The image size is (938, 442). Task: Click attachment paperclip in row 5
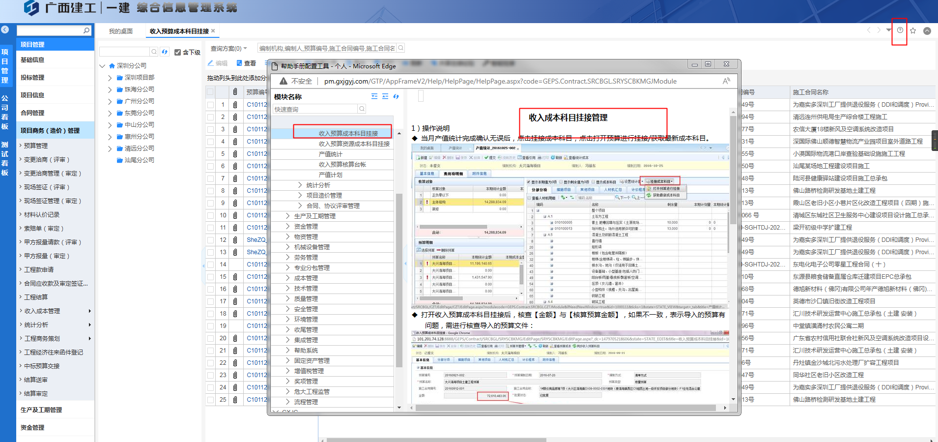coord(235,154)
